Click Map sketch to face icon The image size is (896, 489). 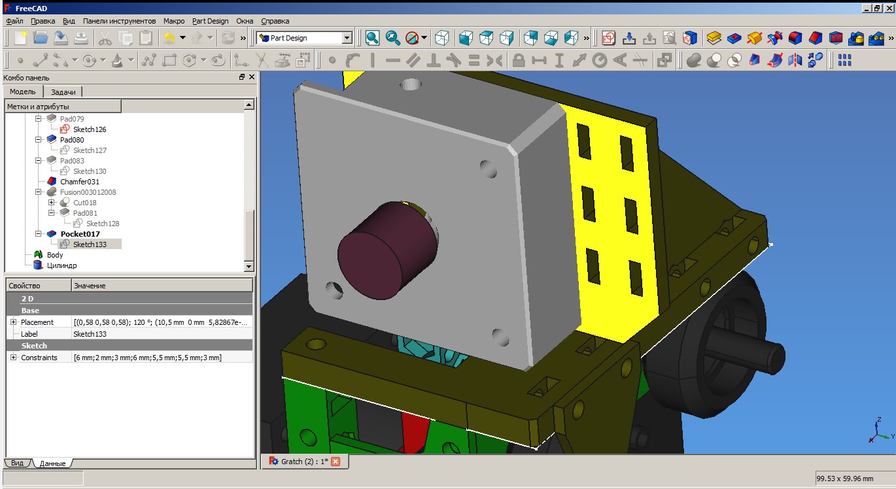point(690,38)
